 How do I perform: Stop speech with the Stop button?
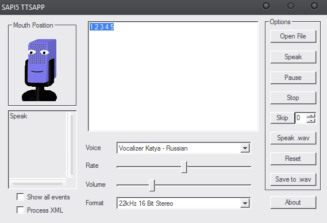pos(293,98)
